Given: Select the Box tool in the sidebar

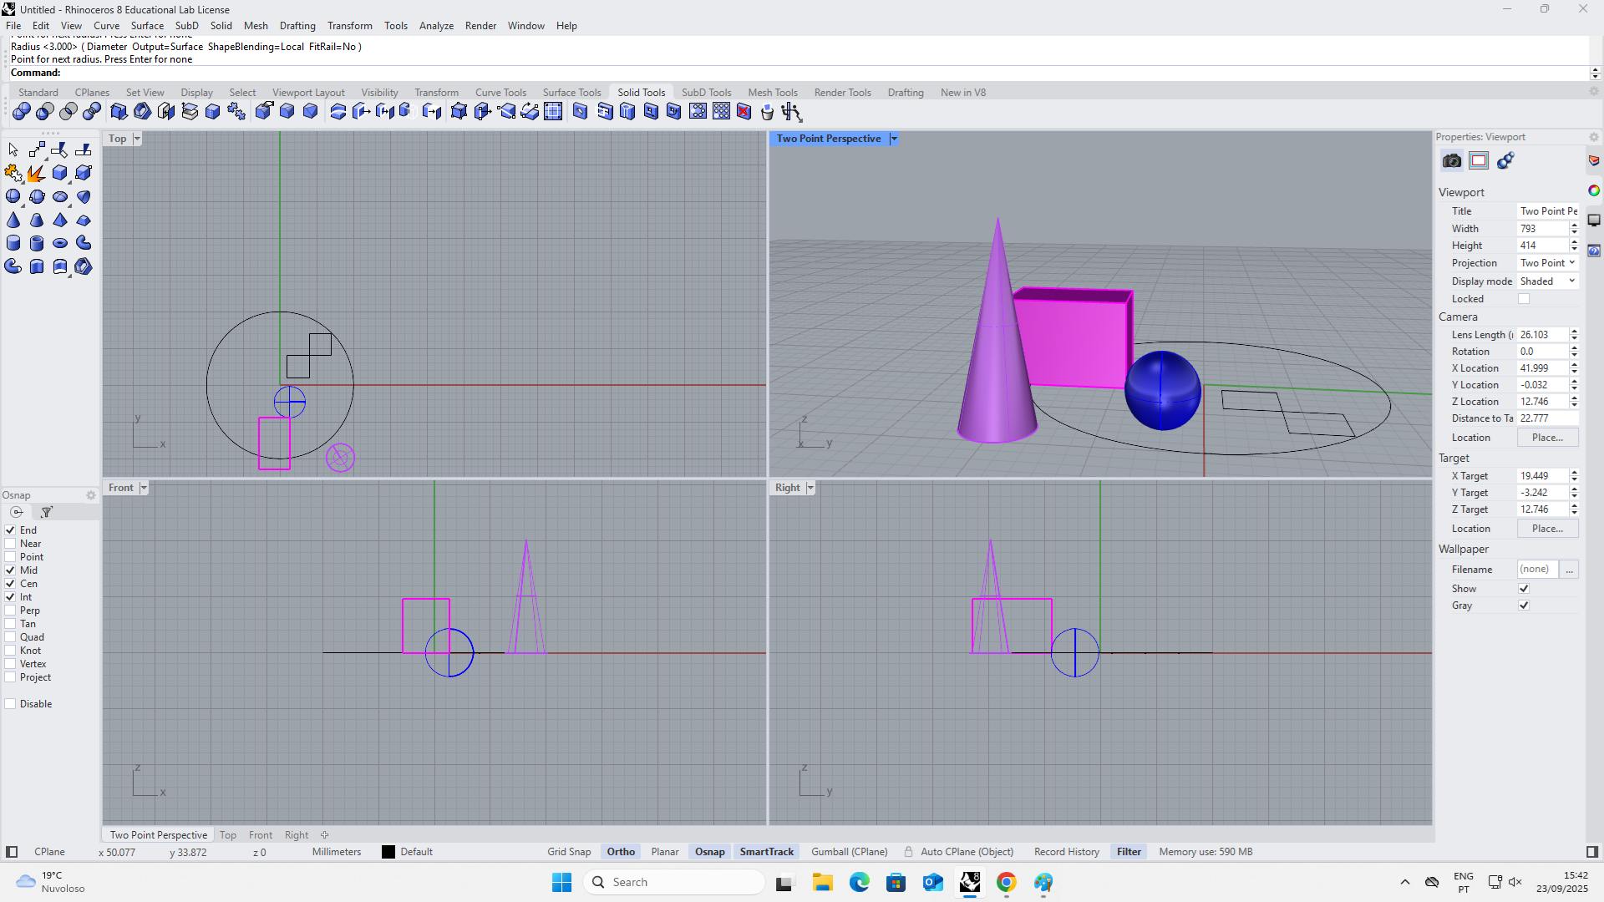Looking at the screenshot, I should click(x=59, y=173).
